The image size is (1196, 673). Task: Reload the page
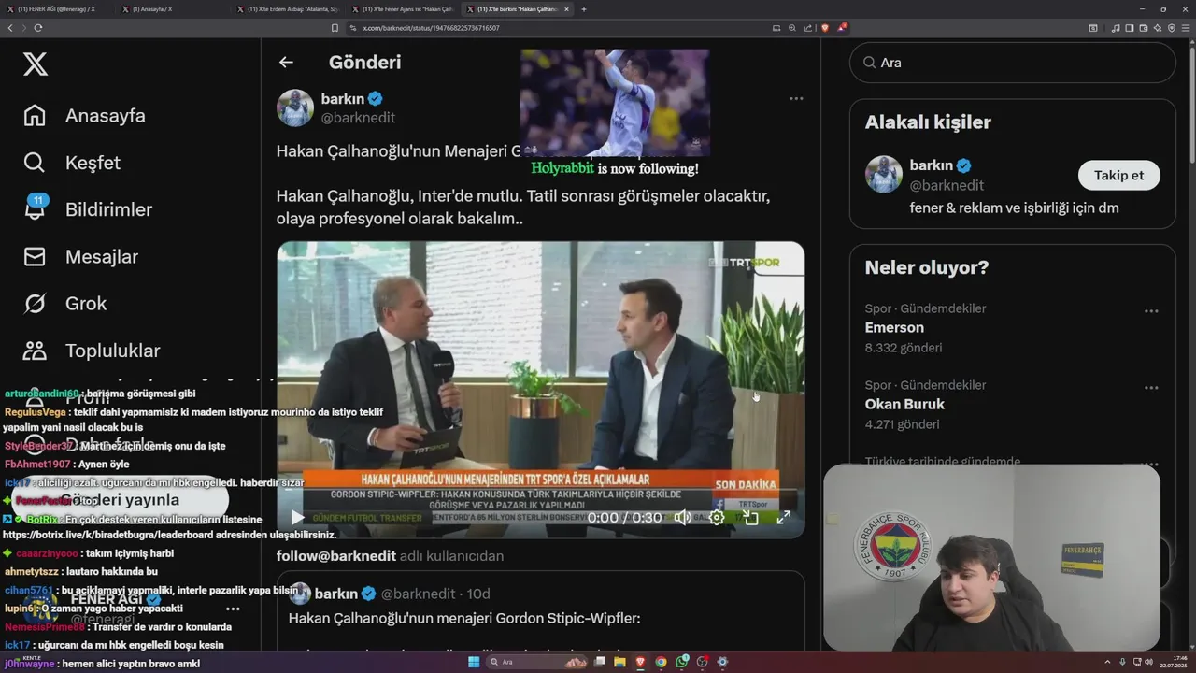(x=37, y=28)
